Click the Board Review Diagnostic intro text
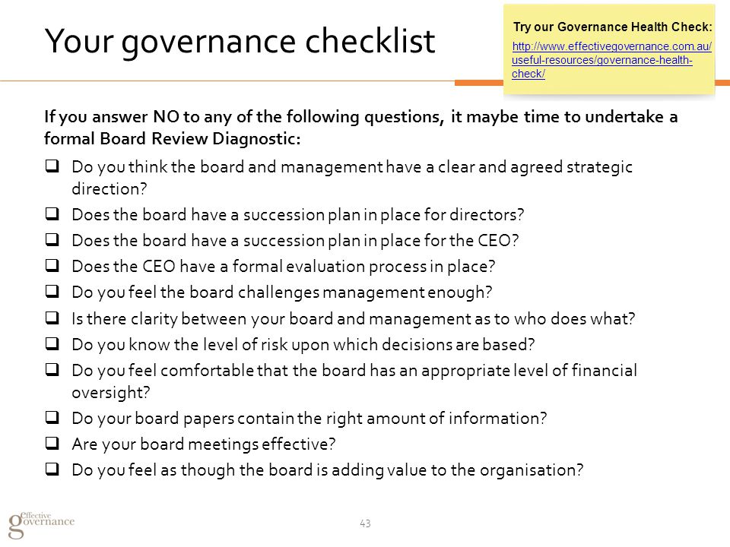Viewport: 730px width, 547px height. [x=360, y=128]
